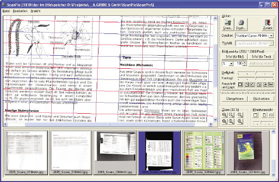Reset corrections with the Rücksetzen button

[261, 98]
